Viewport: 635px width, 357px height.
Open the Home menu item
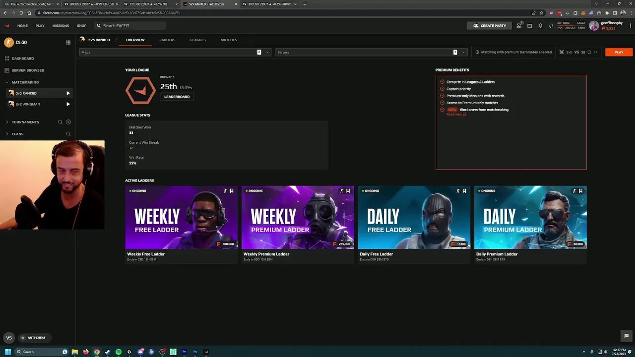22,25
